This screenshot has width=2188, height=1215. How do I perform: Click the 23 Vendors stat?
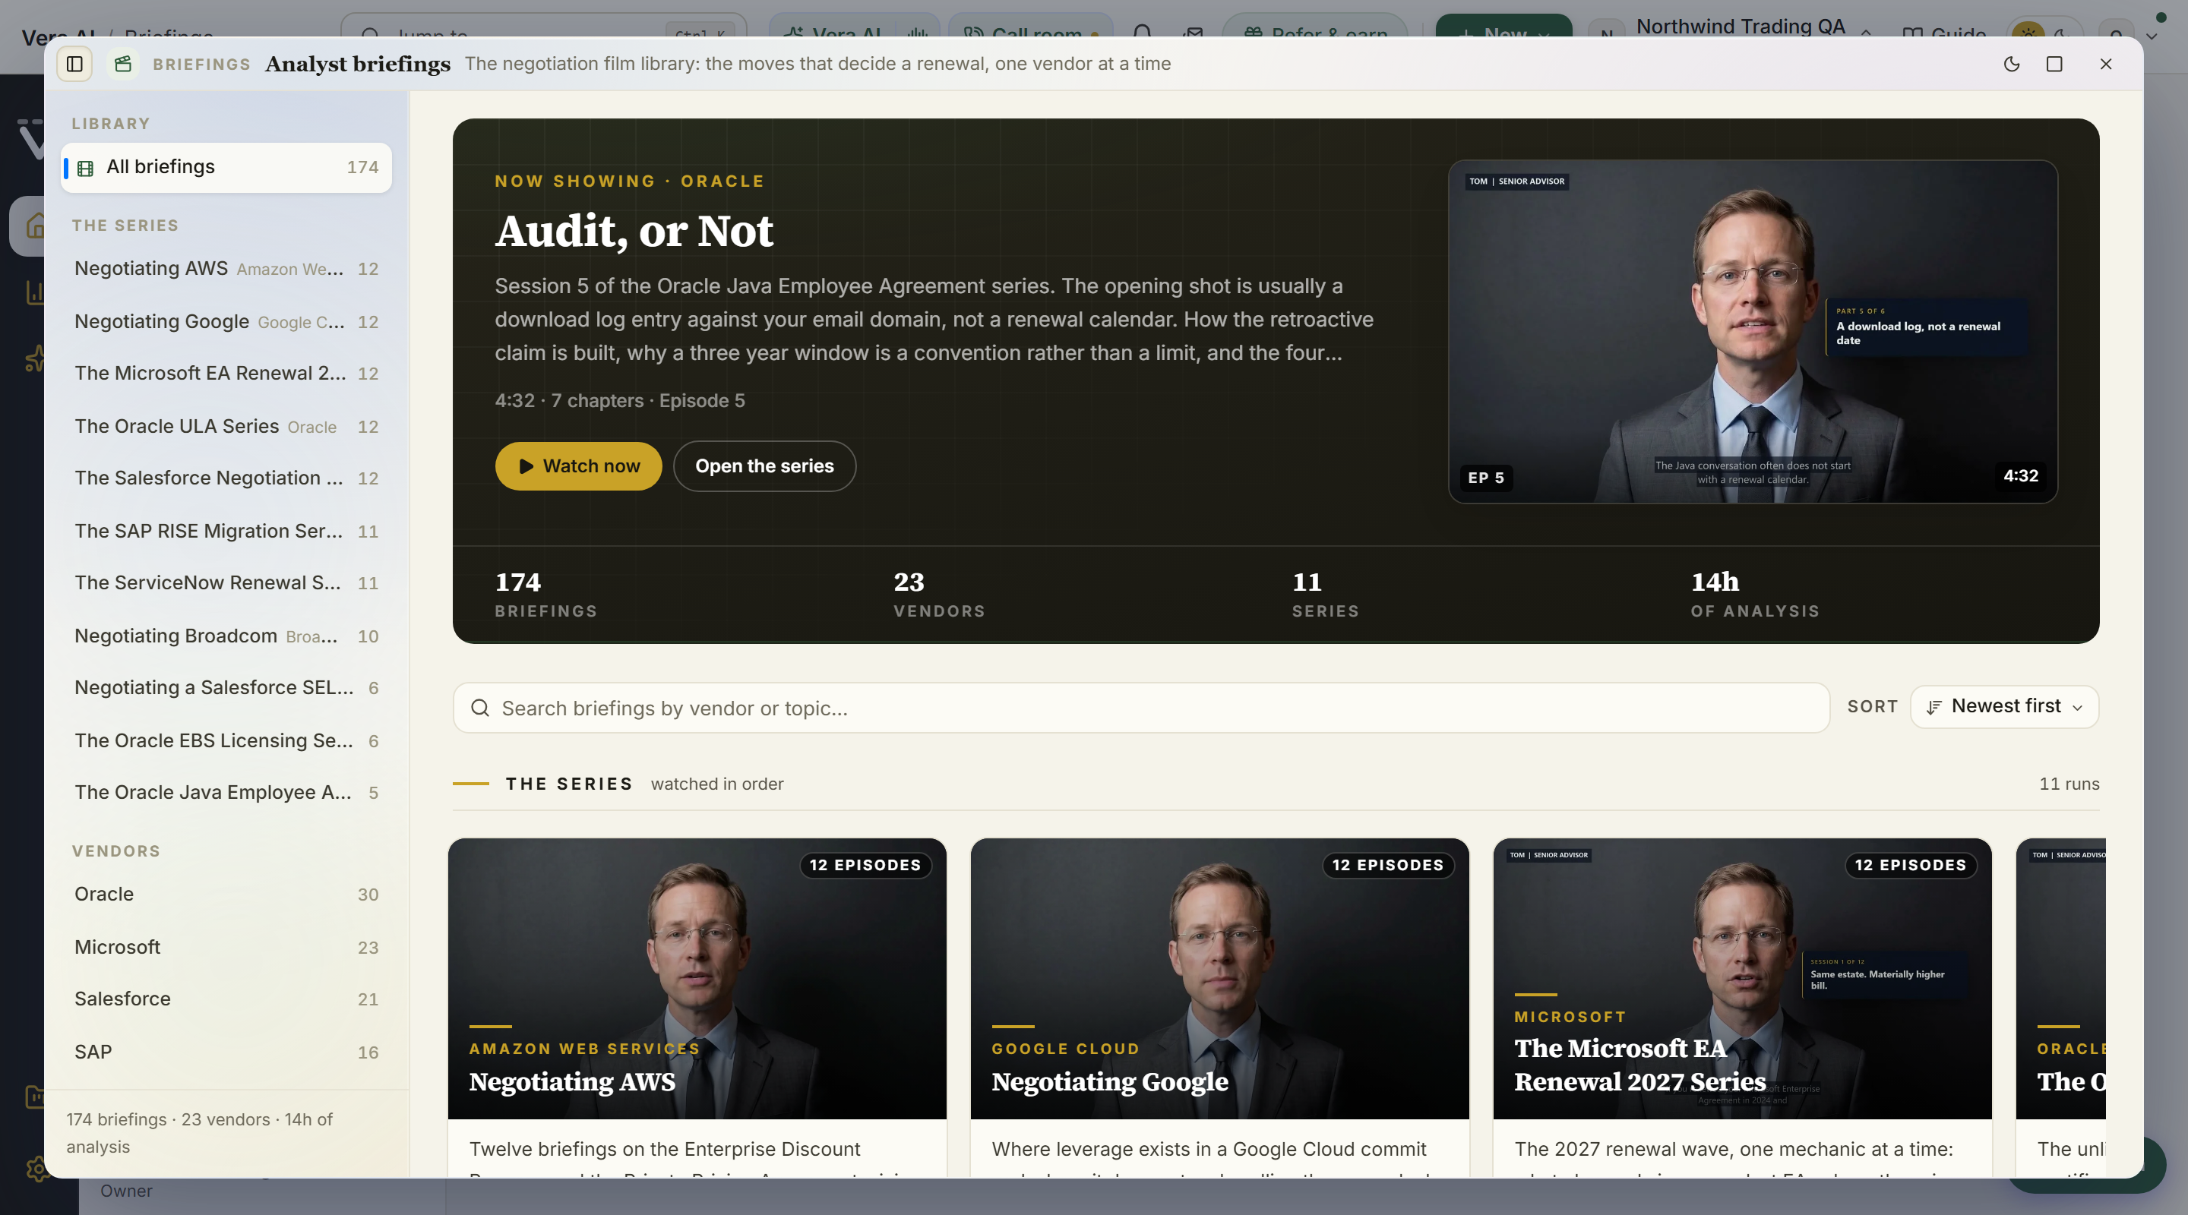[940, 595]
